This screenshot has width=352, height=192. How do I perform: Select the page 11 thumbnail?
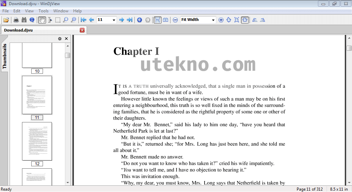tap(37, 95)
